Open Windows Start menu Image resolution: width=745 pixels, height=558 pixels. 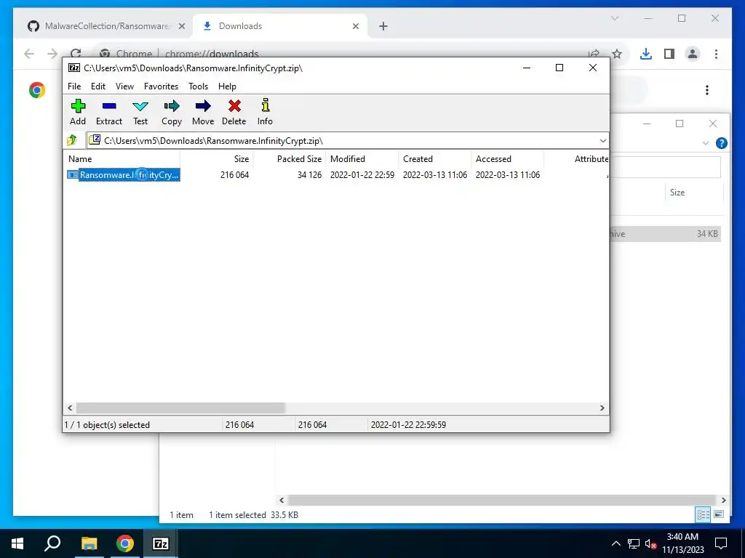click(17, 543)
